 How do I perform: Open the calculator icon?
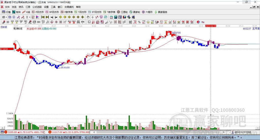[116, 17]
